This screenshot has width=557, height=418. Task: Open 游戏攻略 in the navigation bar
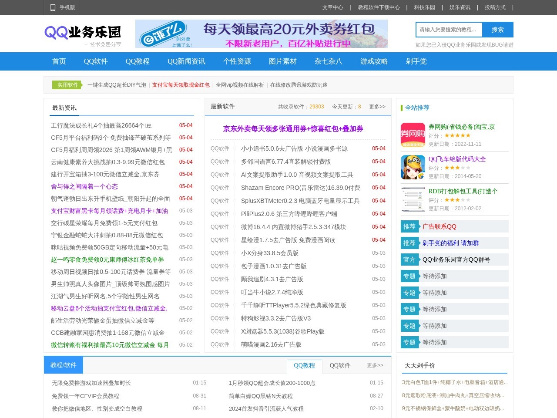point(374,61)
